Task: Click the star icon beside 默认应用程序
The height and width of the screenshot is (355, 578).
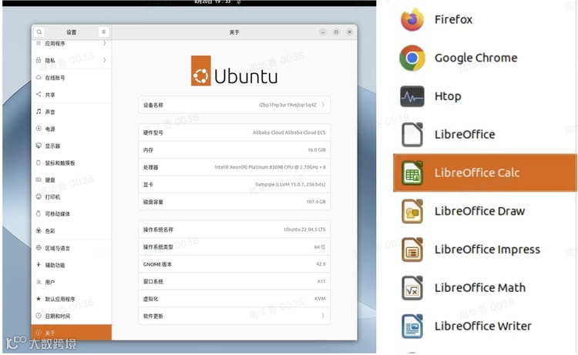Action: [39, 299]
